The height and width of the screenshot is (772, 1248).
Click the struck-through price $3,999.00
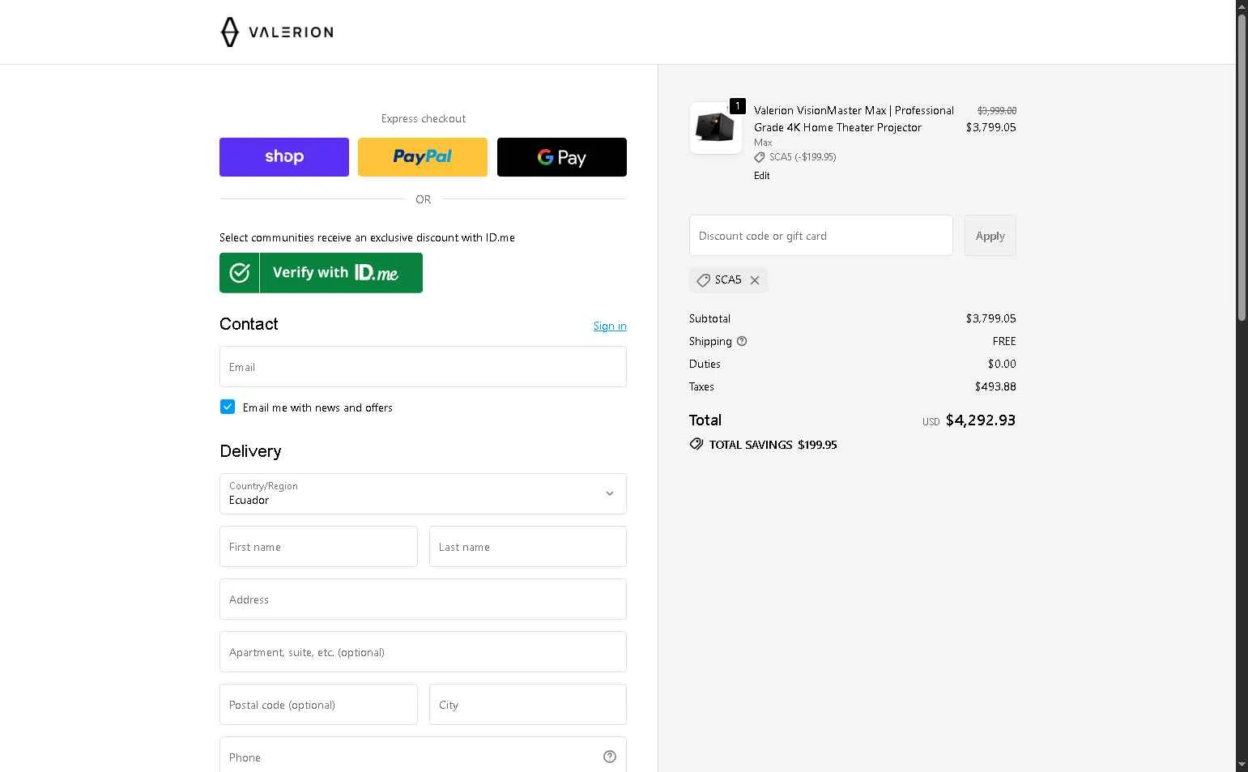[x=997, y=110]
